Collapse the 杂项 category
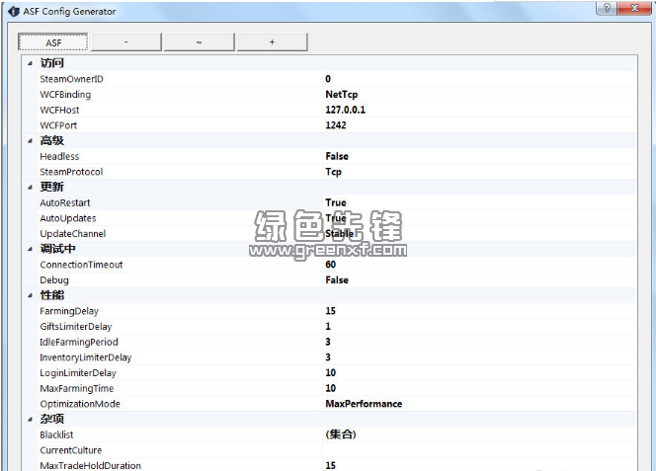 click(30, 419)
